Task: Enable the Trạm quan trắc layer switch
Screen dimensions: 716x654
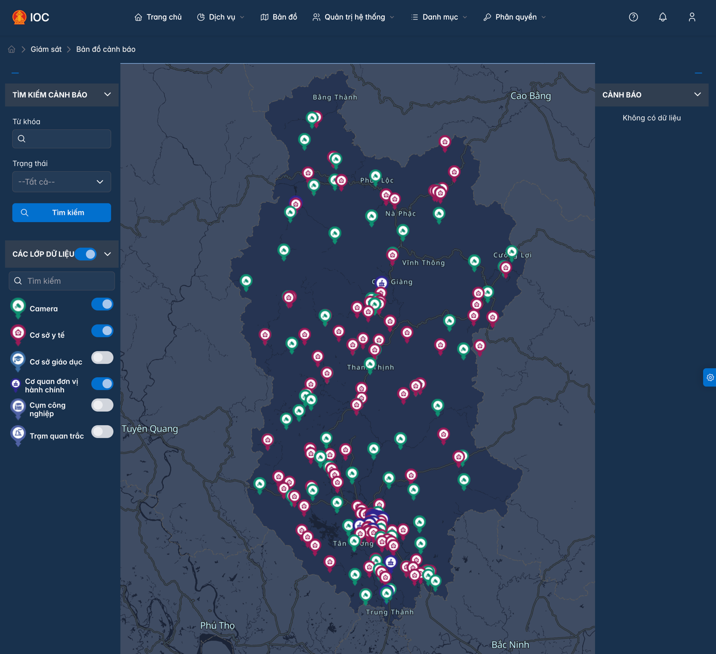Action: pos(102,432)
